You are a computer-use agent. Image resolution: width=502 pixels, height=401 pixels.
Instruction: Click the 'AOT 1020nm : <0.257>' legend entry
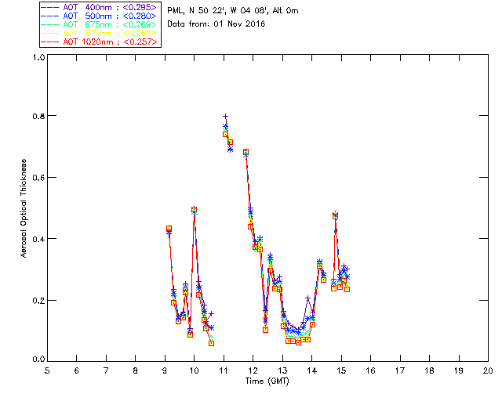100,42
